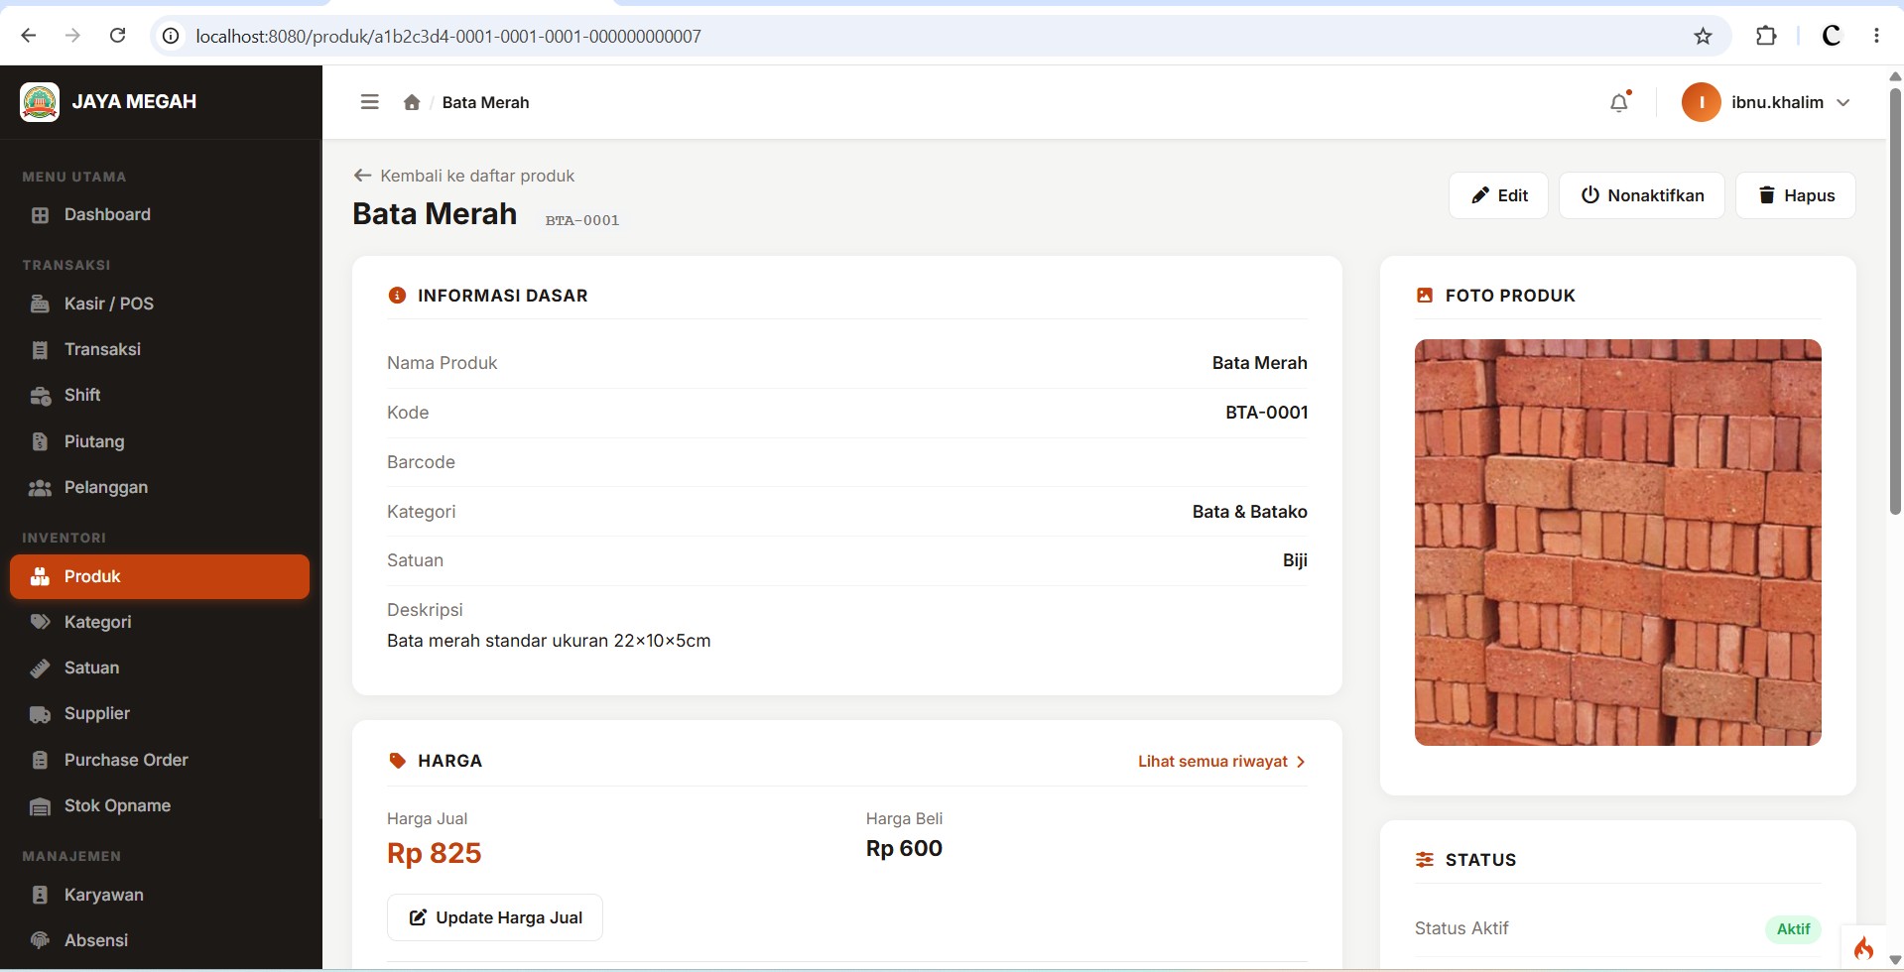1904x972 pixels.
Task: Toggle the hamburger sidebar menu icon
Action: click(x=369, y=102)
